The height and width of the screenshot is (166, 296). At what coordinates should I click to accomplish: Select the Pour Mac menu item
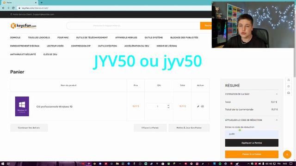pyautogui.click(x=63, y=38)
